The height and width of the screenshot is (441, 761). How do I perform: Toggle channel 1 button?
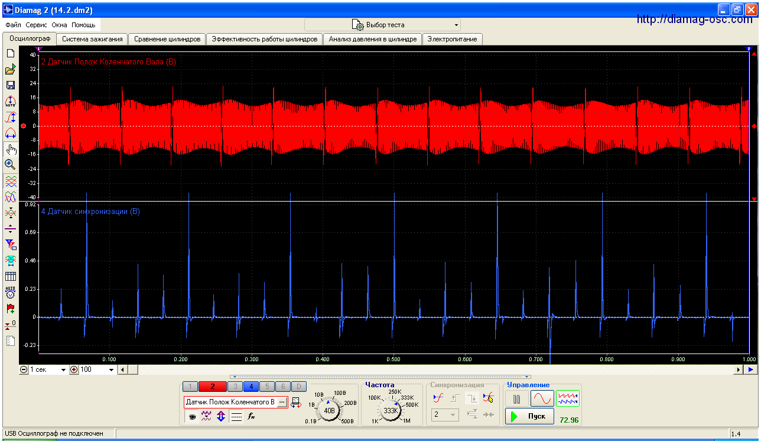coord(190,387)
